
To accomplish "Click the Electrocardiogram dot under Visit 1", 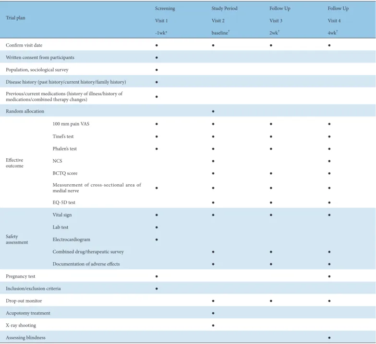I will [157, 240].
